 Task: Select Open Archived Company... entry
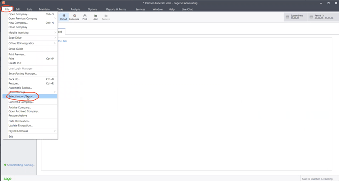(30, 111)
